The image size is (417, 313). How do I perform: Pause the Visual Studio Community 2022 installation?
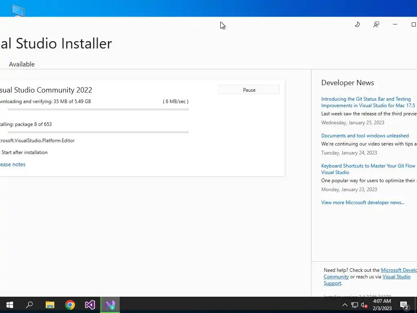pyautogui.click(x=249, y=90)
